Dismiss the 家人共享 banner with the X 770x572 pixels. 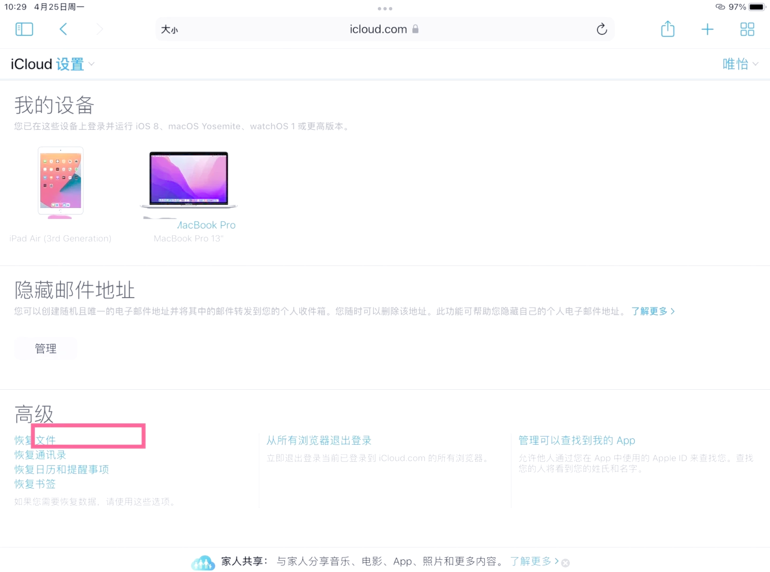pyautogui.click(x=565, y=562)
